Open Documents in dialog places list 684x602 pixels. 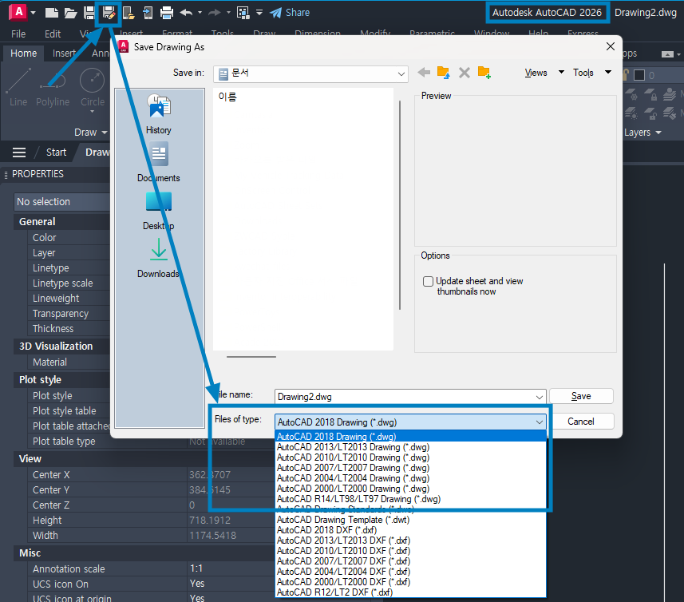pos(159,162)
